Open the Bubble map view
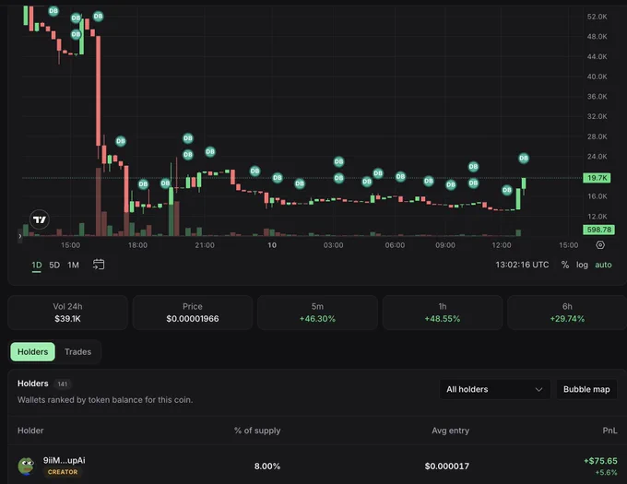This screenshot has height=484, width=627. pos(586,389)
